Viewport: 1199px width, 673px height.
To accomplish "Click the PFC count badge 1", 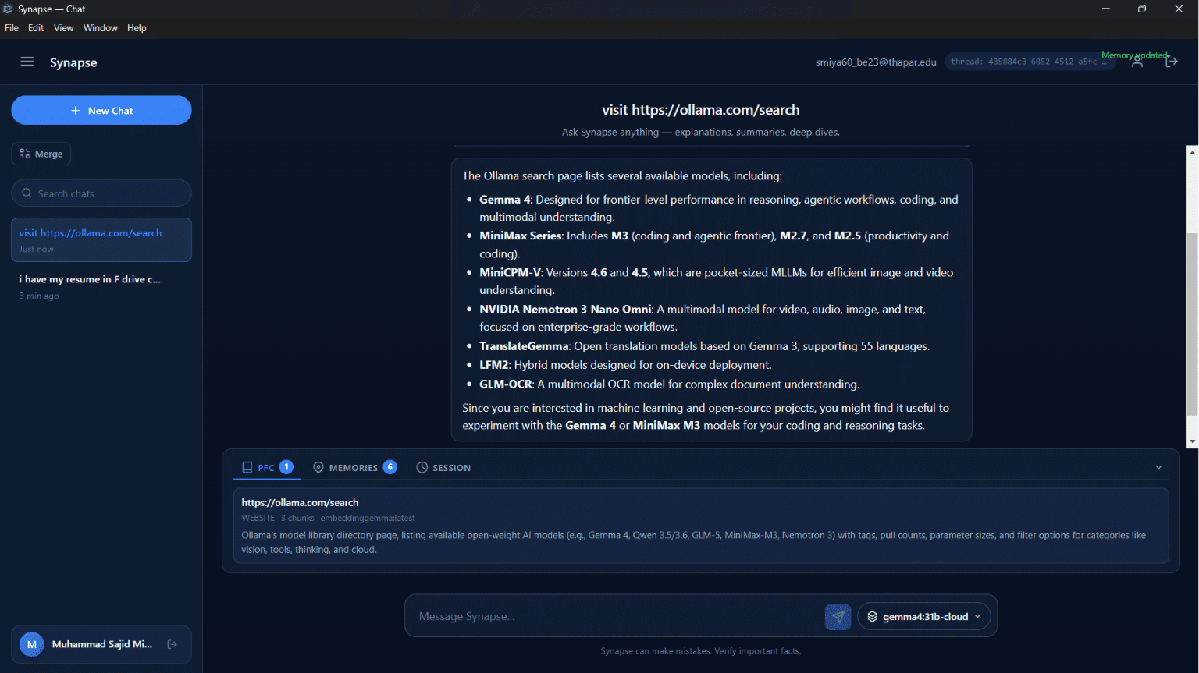I will [x=286, y=467].
